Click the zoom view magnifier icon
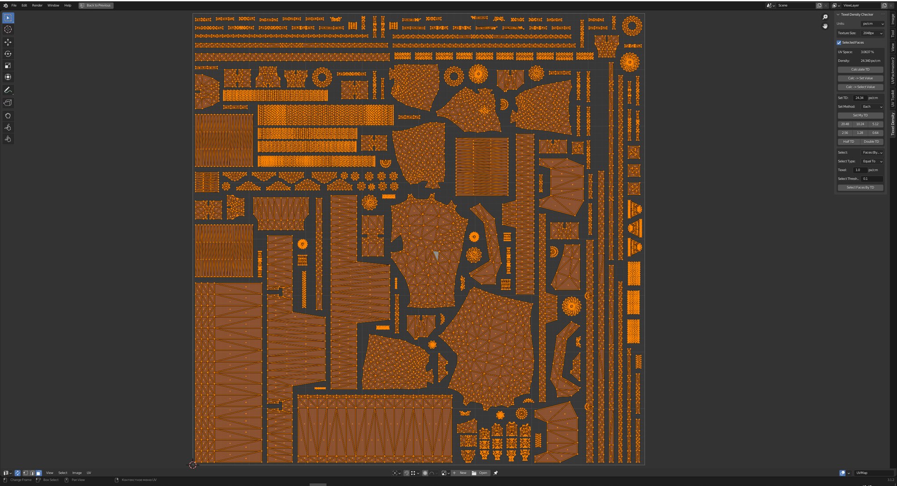The height and width of the screenshot is (486, 897). (825, 17)
